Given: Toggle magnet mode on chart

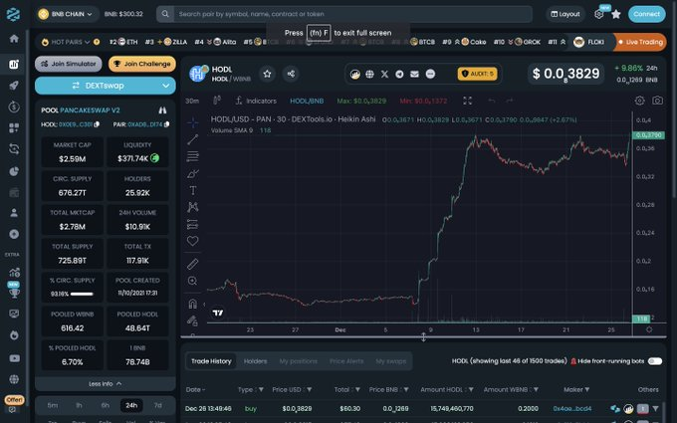Looking at the screenshot, I should click(x=192, y=304).
